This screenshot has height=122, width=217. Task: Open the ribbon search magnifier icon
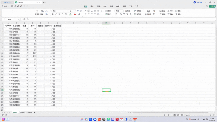pyautogui.click(x=138, y=6)
